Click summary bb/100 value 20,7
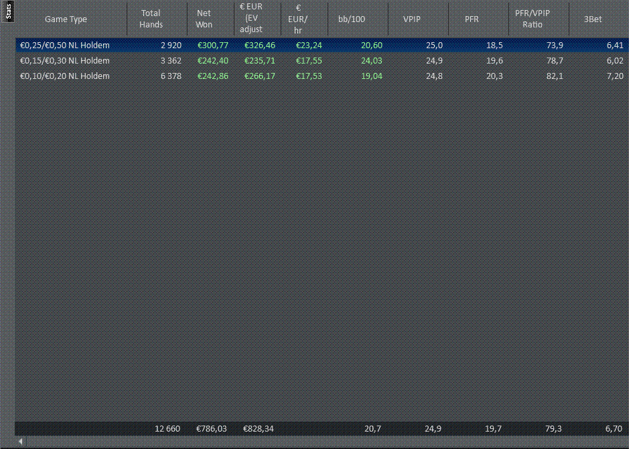 click(x=373, y=428)
